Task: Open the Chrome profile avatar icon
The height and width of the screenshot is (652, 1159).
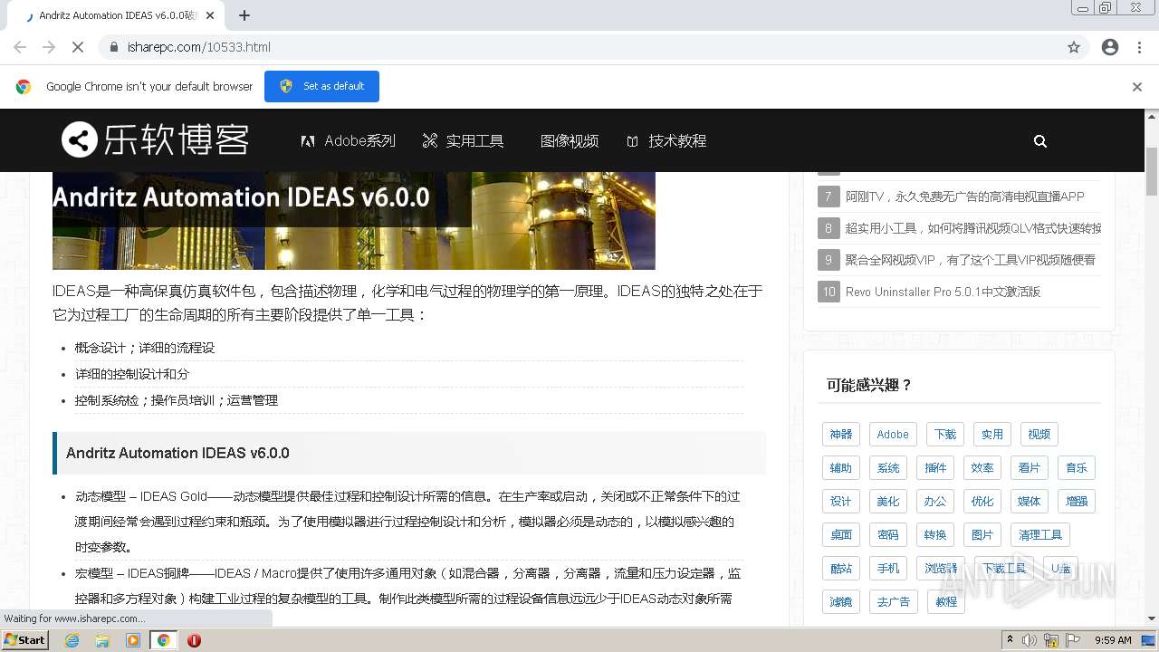Action: click(1110, 47)
